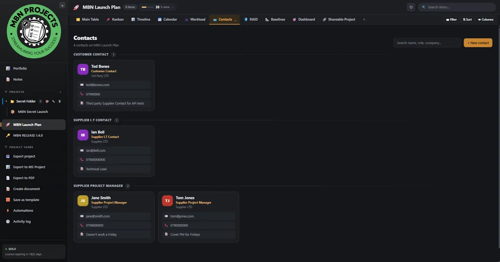Switch to the Main Table tab
500x262 pixels.
pos(87,19)
